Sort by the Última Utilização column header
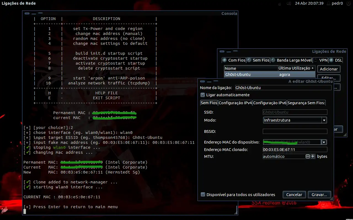The height and width of the screenshot is (220, 353). pos(296,68)
